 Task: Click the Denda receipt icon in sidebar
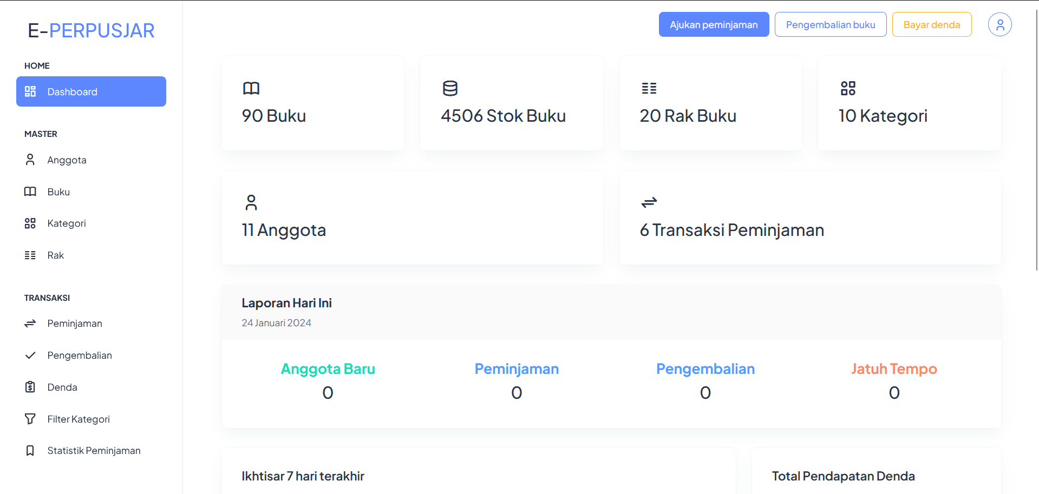click(x=30, y=387)
